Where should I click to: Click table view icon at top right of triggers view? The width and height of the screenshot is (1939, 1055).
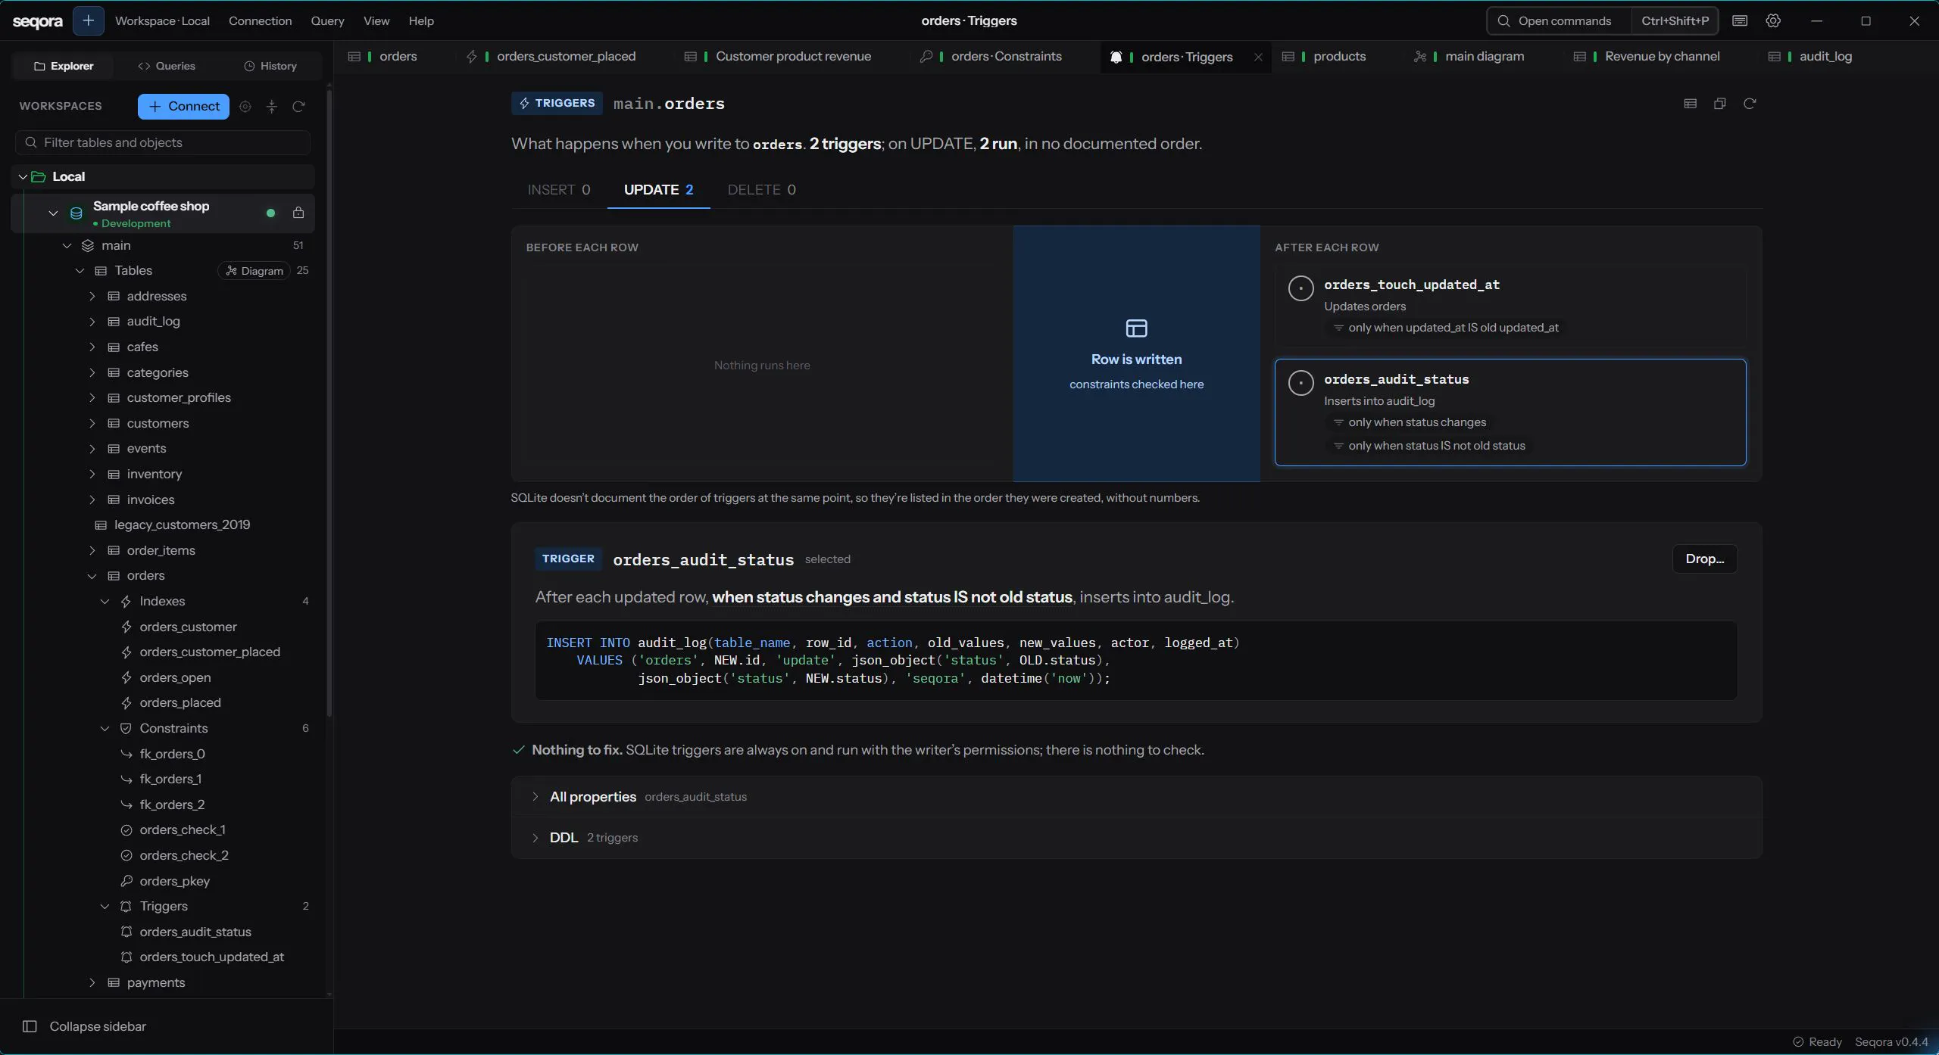[1690, 104]
